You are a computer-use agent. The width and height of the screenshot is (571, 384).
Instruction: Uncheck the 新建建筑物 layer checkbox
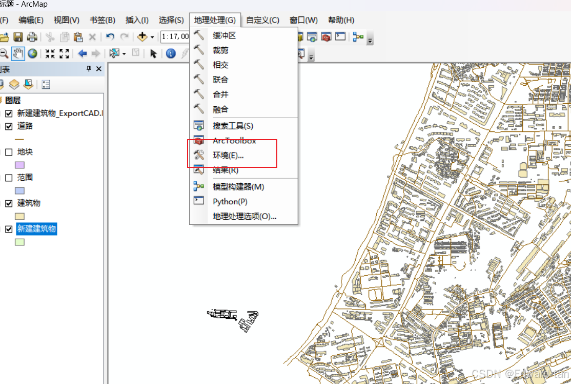[x=9, y=229]
